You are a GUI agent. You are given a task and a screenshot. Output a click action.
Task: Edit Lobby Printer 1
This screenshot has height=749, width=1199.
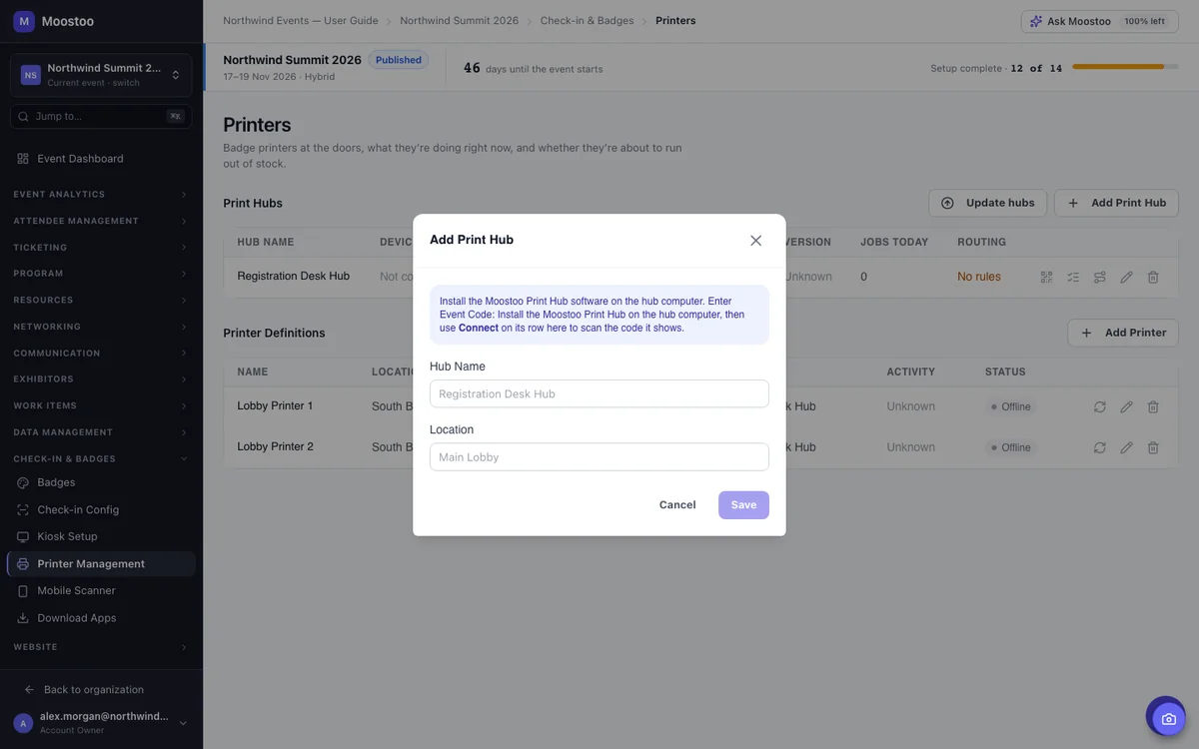pyautogui.click(x=1126, y=406)
